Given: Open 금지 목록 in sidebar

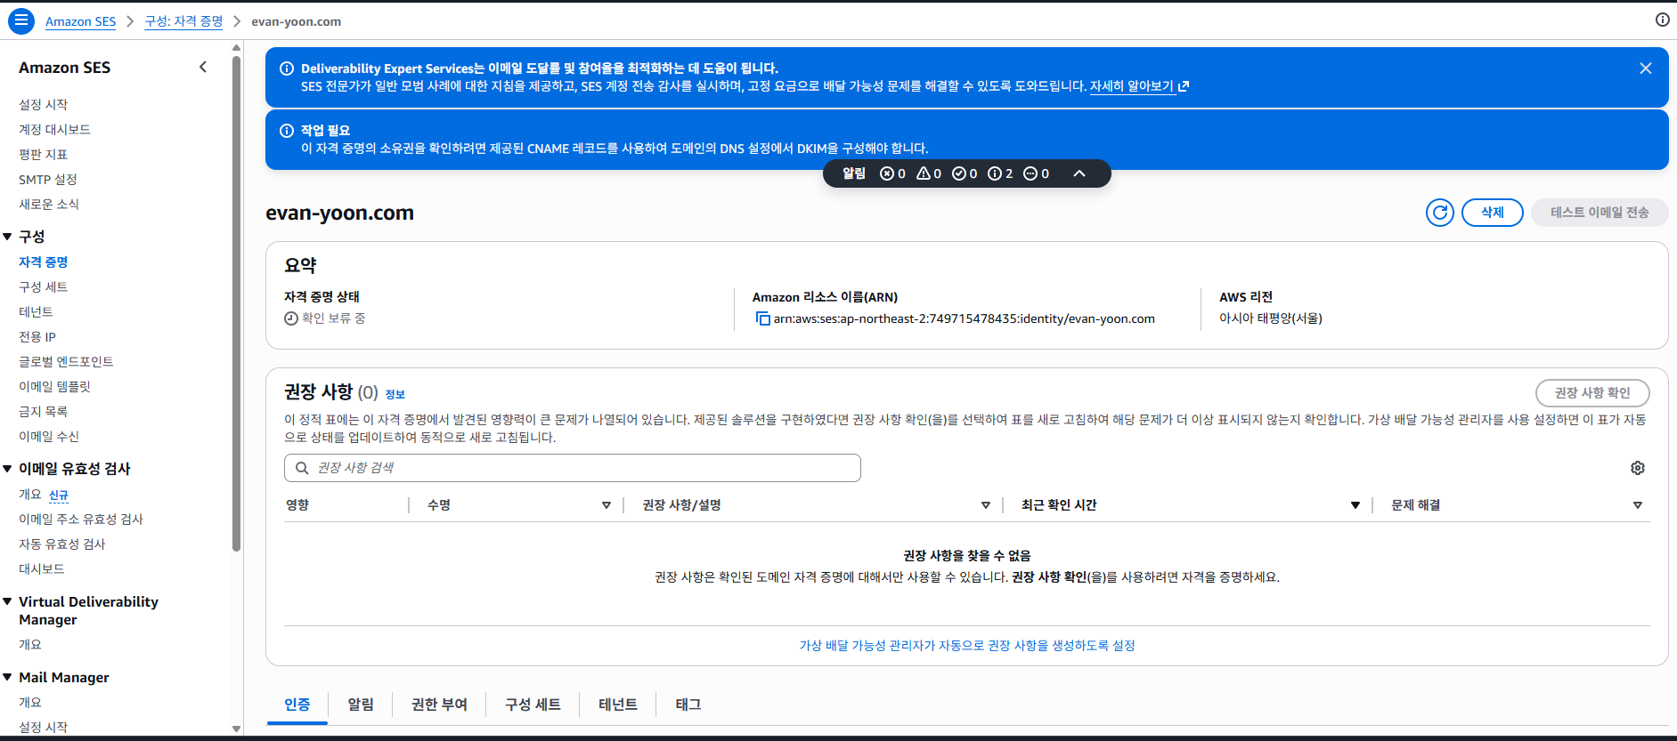Looking at the screenshot, I should (x=44, y=412).
